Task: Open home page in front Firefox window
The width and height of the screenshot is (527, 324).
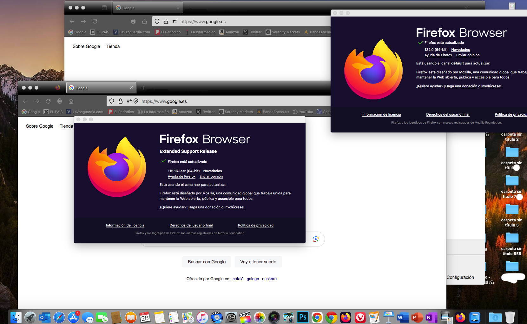Action: pyautogui.click(x=71, y=101)
